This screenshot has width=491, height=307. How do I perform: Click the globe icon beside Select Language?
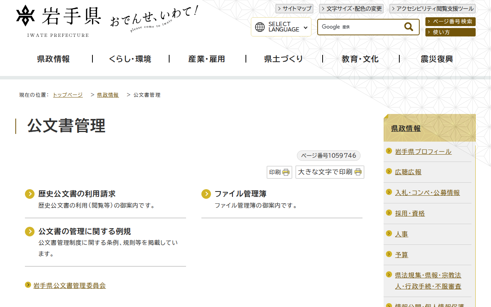[x=260, y=27]
